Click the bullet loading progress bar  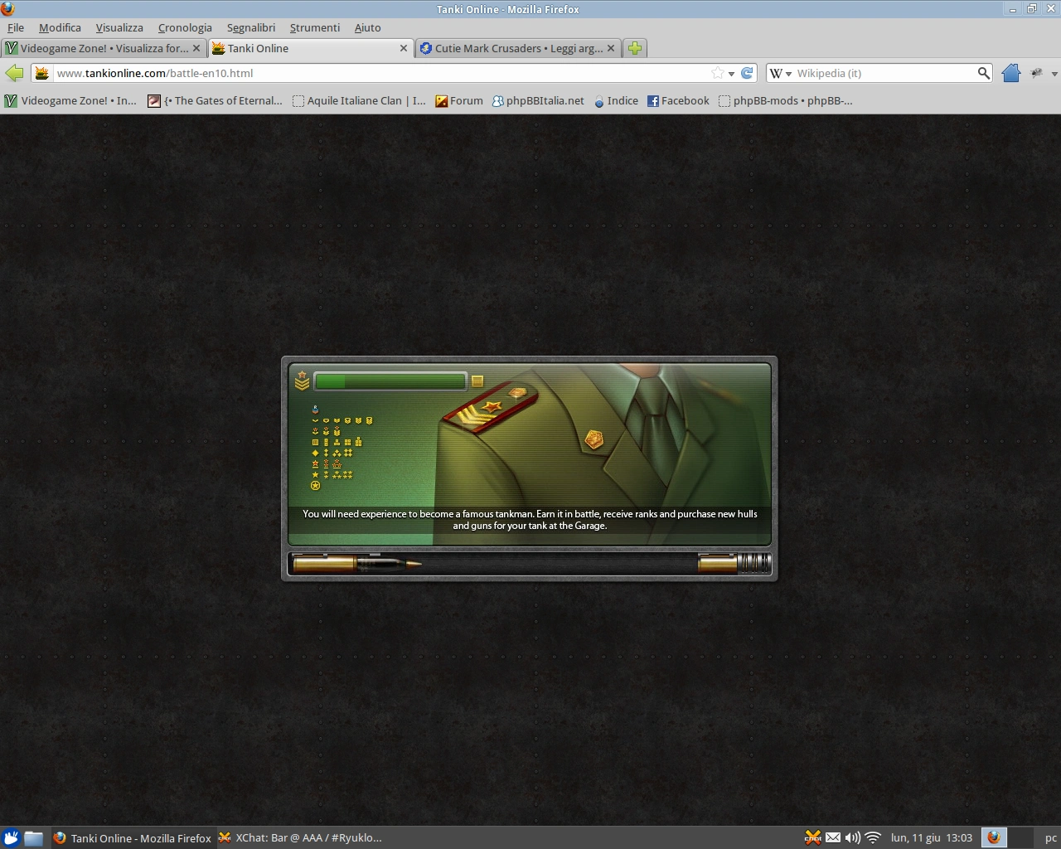click(530, 564)
